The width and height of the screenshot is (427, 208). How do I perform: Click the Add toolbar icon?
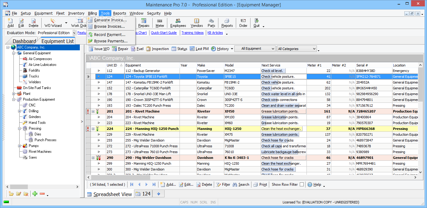point(10,23)
